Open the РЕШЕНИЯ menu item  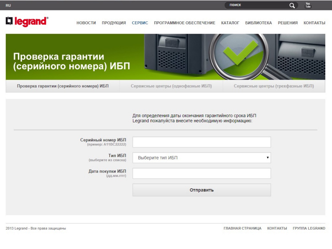[288, 23]
